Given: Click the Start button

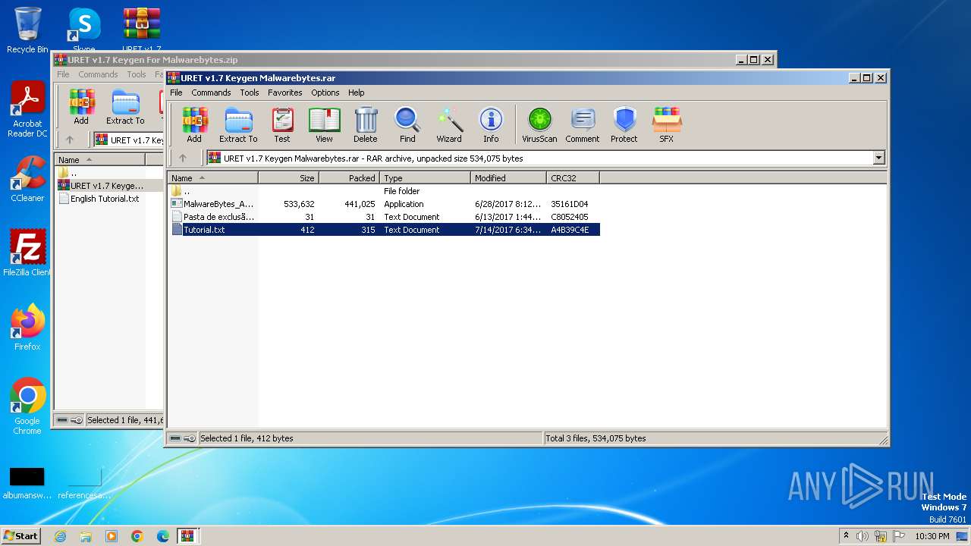Looking at the screenshot, I should click(20, 535).
